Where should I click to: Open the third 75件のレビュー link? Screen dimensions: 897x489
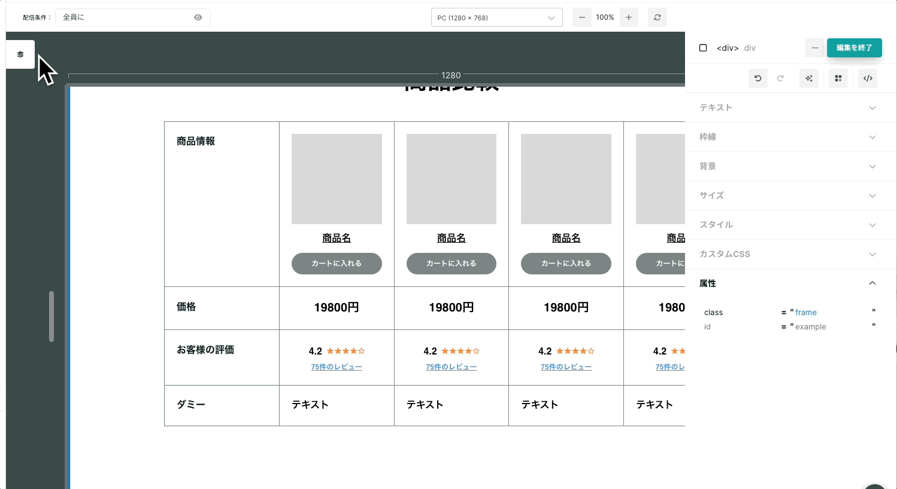click(566, 367)
